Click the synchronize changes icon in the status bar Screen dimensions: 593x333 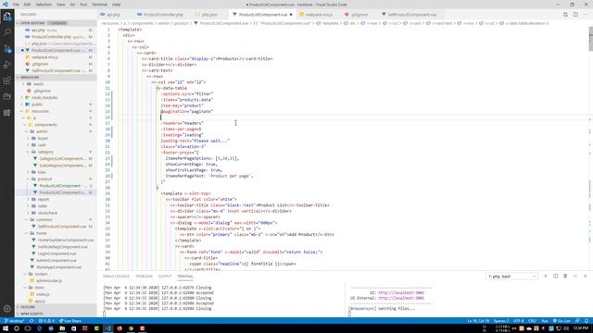point(32,321)
